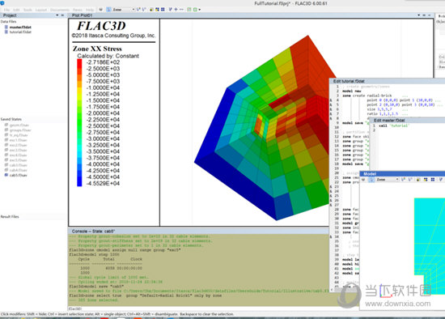This screenshot has height=319, width=445.
Task: Click the blue minus icon in main toolbar
Action: [x=181, y=10]
